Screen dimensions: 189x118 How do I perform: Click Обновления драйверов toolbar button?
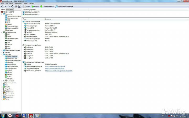(64, 6)
